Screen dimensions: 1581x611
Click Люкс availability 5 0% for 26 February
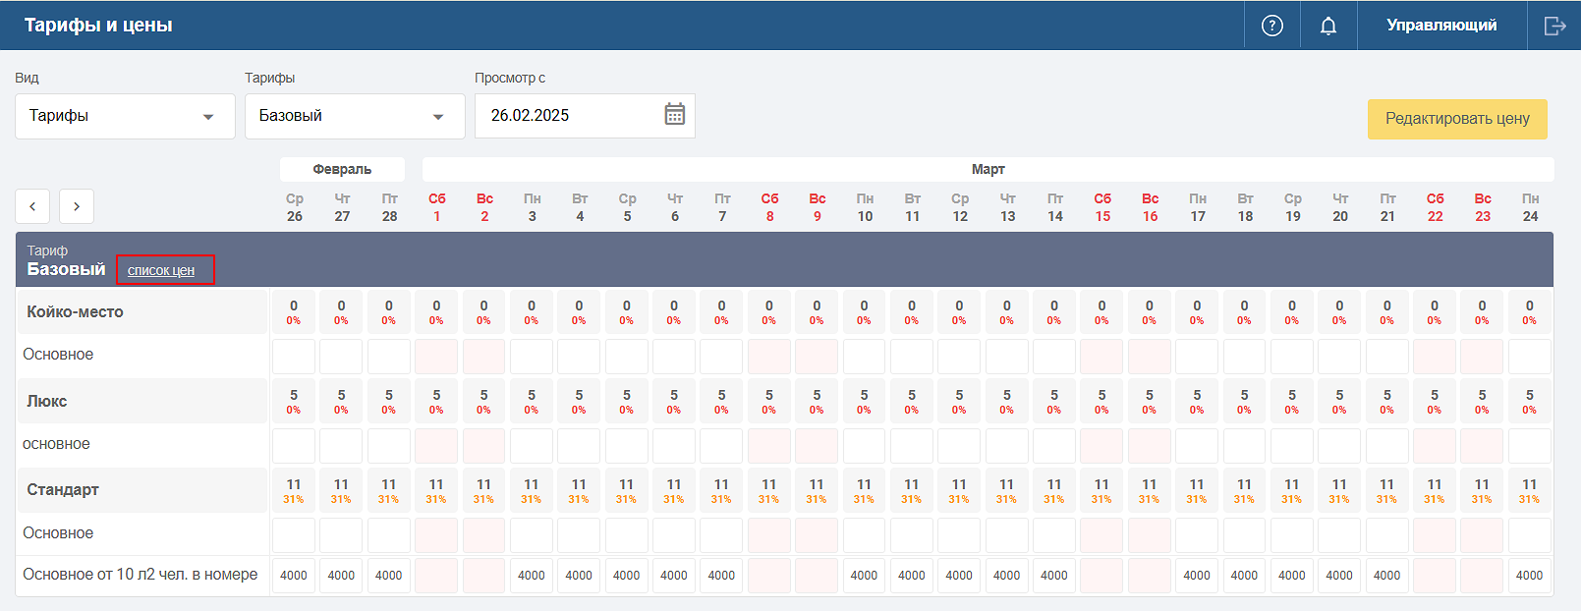click(x=294, y=401)
